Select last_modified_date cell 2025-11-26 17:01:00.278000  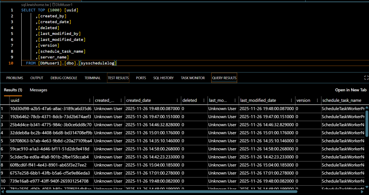(267, 173)
